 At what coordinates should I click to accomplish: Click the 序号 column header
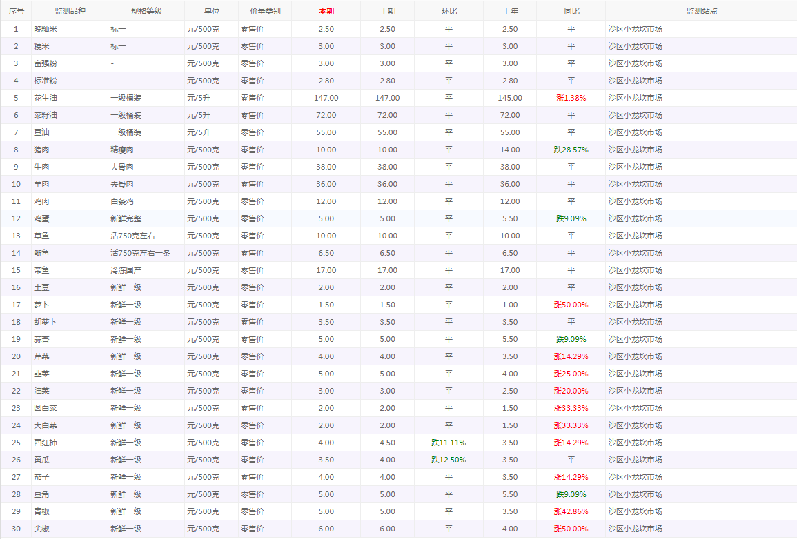coord(16,11)
